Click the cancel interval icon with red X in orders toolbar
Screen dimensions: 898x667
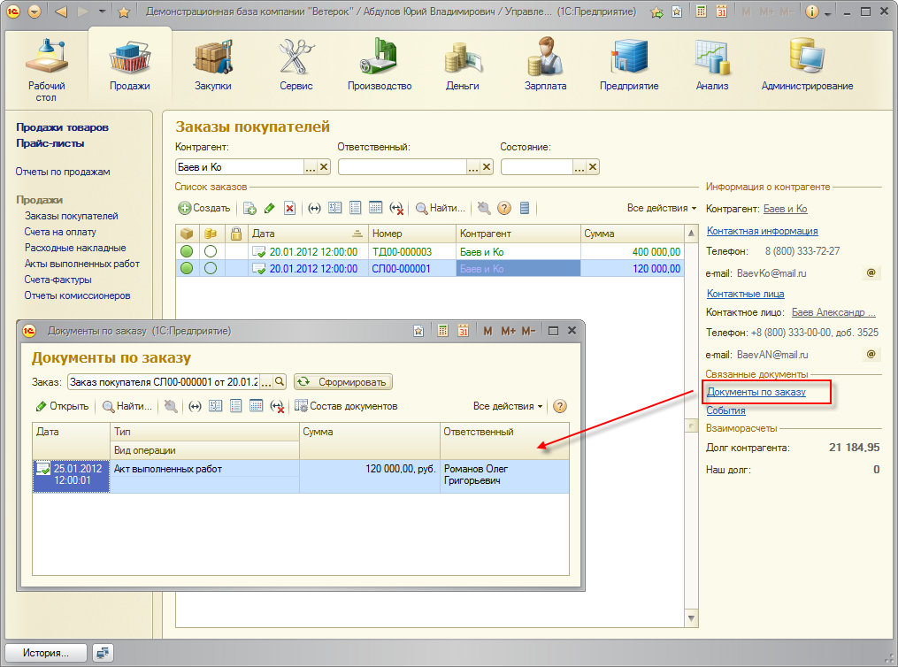click(396, 209)
